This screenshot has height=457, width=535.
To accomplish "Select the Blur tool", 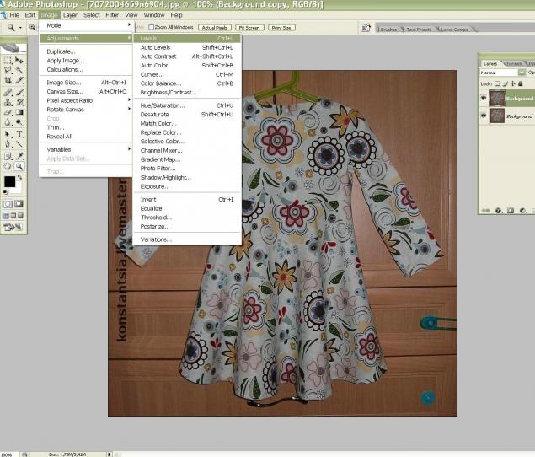I will click(x=8, y=122).
